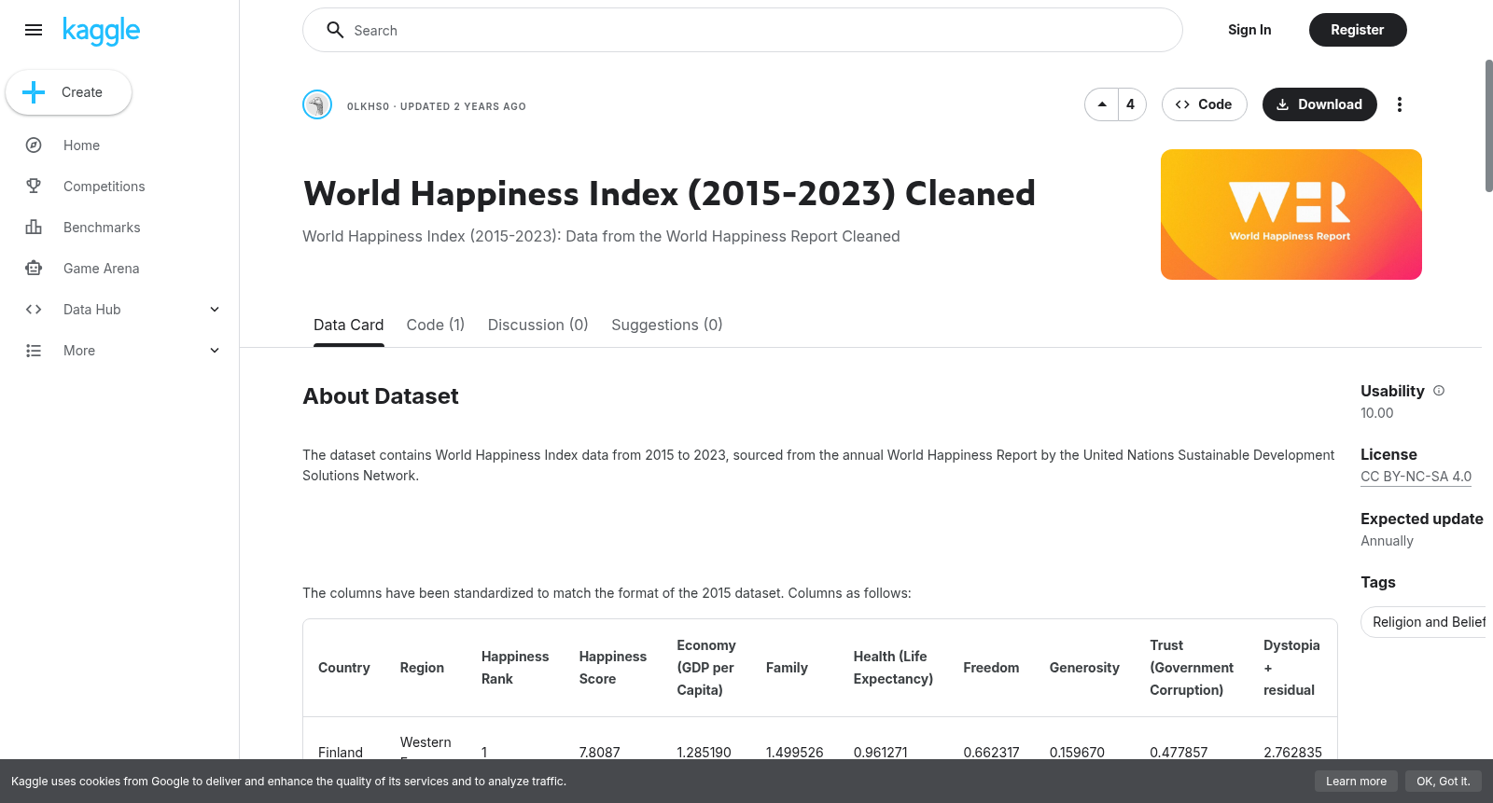Switch to the Code (1) tab

[436, 325]
